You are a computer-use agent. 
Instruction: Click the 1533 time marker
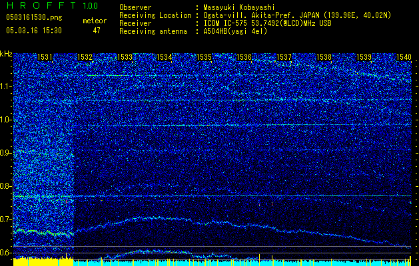pos(125,57)
